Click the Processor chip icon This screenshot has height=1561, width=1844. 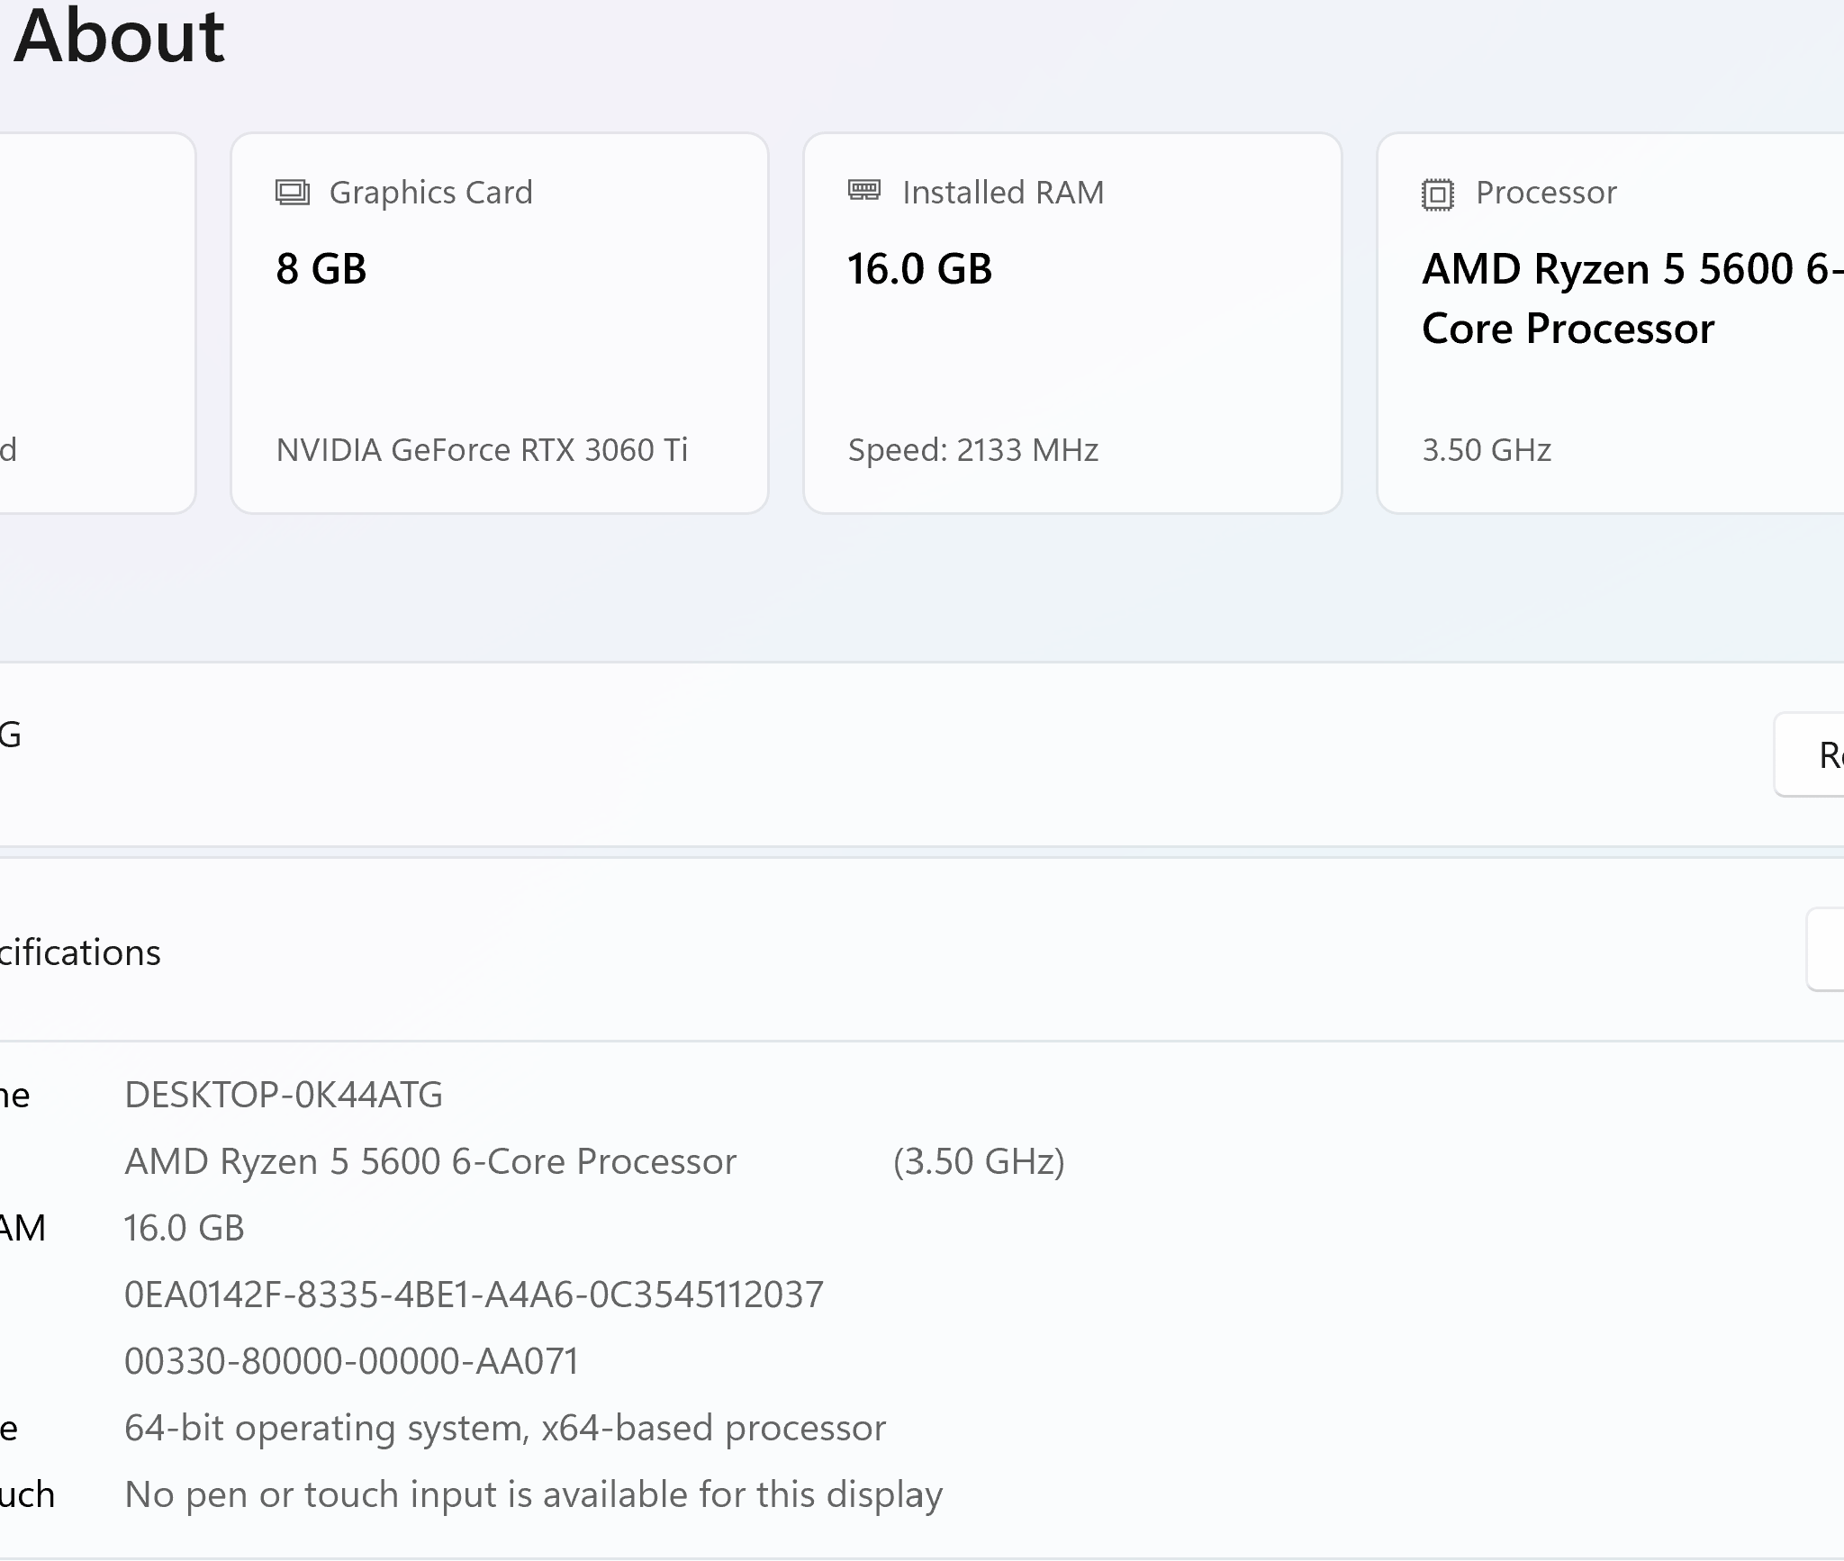[1438, 194]
